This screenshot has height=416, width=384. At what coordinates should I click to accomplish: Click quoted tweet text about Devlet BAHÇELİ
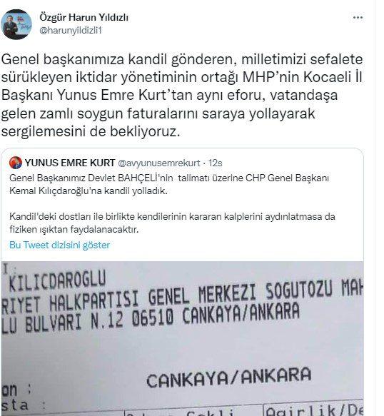click(169, 184)
